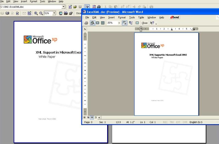Switch to Normal view icon in Word
The width and height of the screenshot is (219, 144).
coord(85,117)
